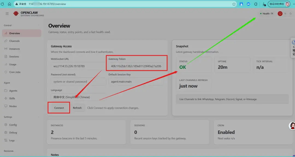Click the browser home icon
295x157 pixels.
coord(10,4)
